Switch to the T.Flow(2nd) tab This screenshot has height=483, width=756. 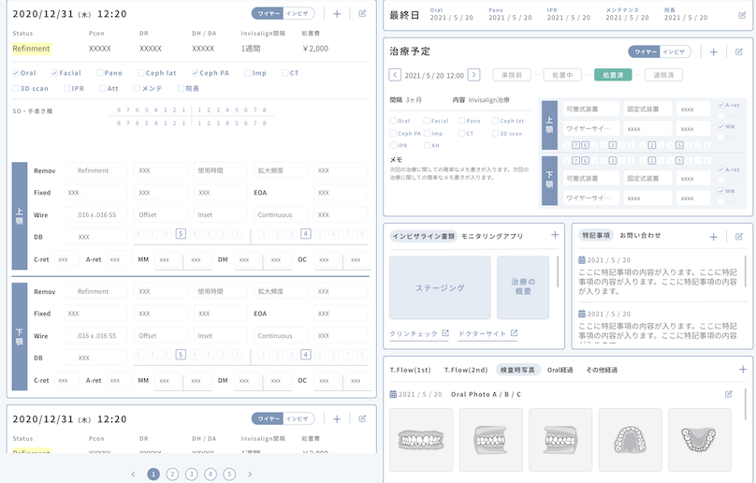(x=465, y=370)
